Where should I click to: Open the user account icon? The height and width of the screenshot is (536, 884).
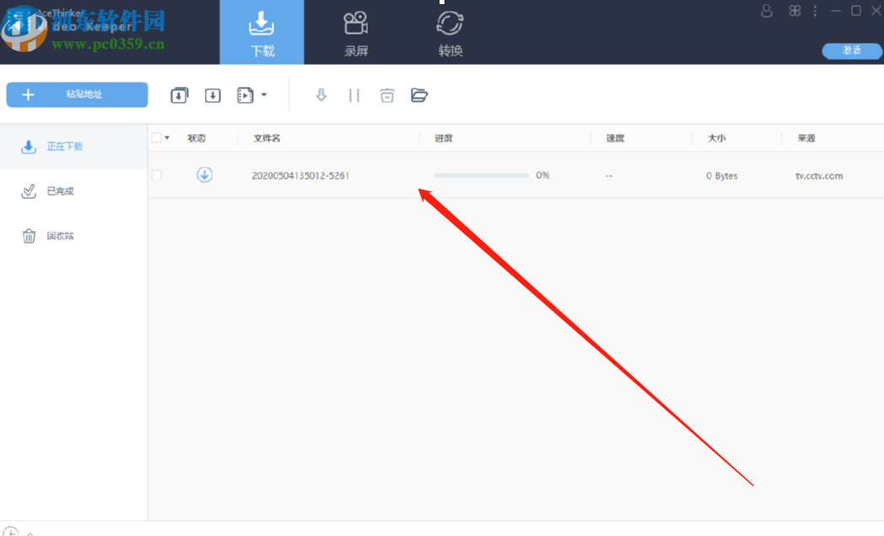pyautogui.click(x=767, y=11)
